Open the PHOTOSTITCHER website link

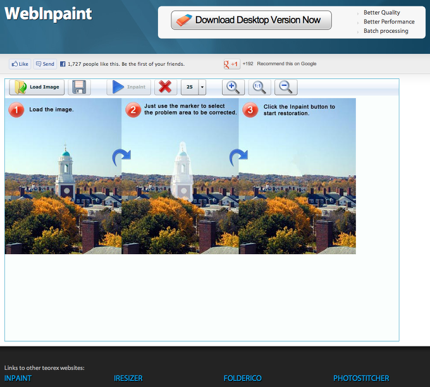[361, 378]
